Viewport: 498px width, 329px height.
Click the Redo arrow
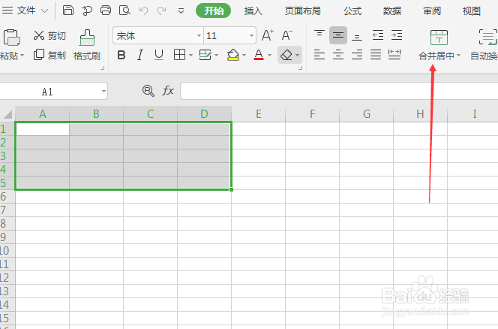(x=162, y=11)
